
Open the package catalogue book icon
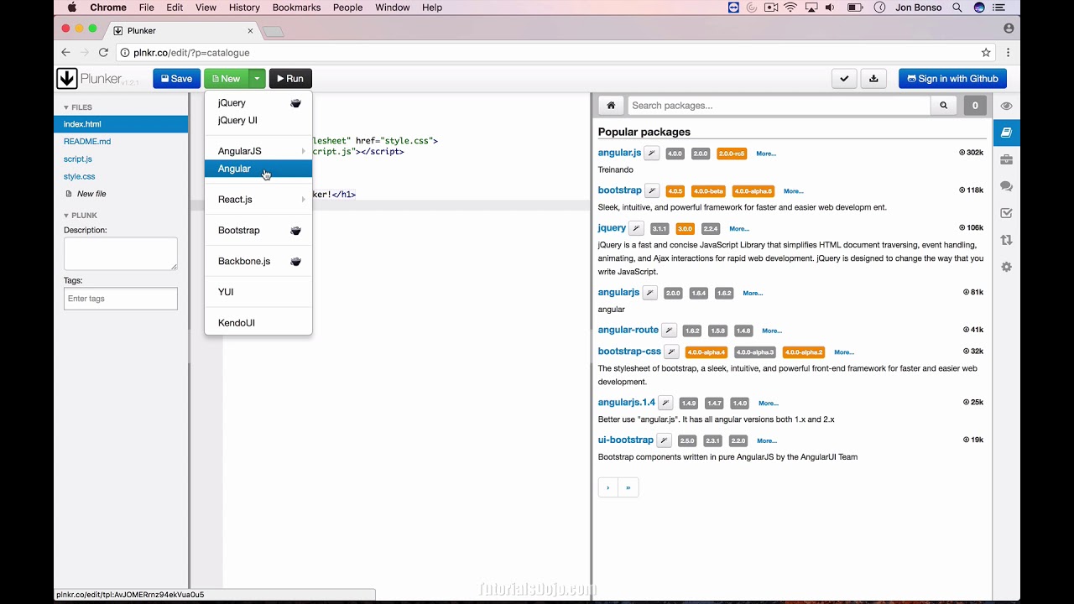[x=1006, y=133]
